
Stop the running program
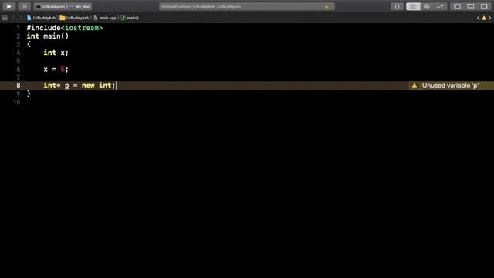pos(24,6)
